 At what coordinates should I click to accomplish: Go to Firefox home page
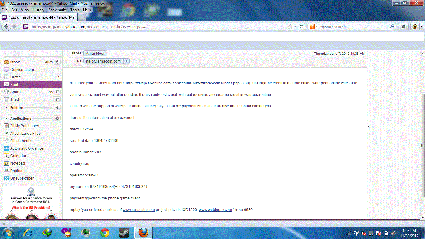[x=404, y=27]
